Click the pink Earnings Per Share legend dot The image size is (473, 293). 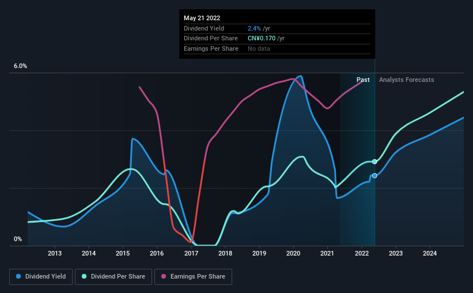coord(164,276)
